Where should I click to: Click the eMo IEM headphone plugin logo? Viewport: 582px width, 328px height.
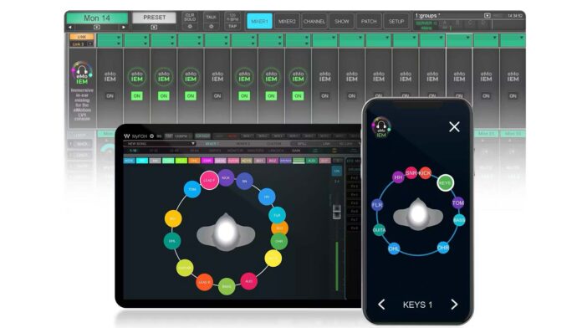coord(82,73)
